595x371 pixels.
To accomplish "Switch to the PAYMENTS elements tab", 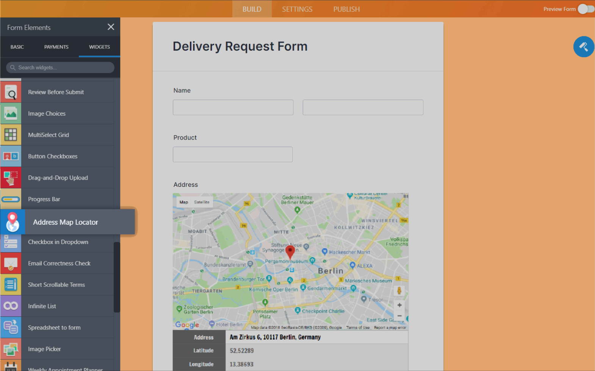I will 56,47.
